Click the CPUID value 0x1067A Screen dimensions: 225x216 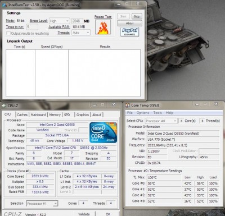tap(183, 163)
